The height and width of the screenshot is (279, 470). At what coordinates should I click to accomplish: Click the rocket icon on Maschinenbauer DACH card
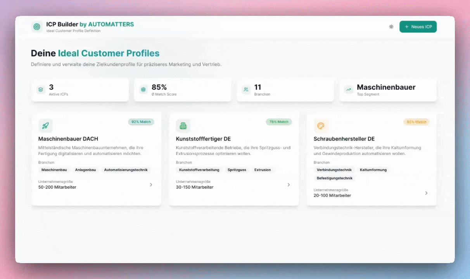(x=45, y=126)
